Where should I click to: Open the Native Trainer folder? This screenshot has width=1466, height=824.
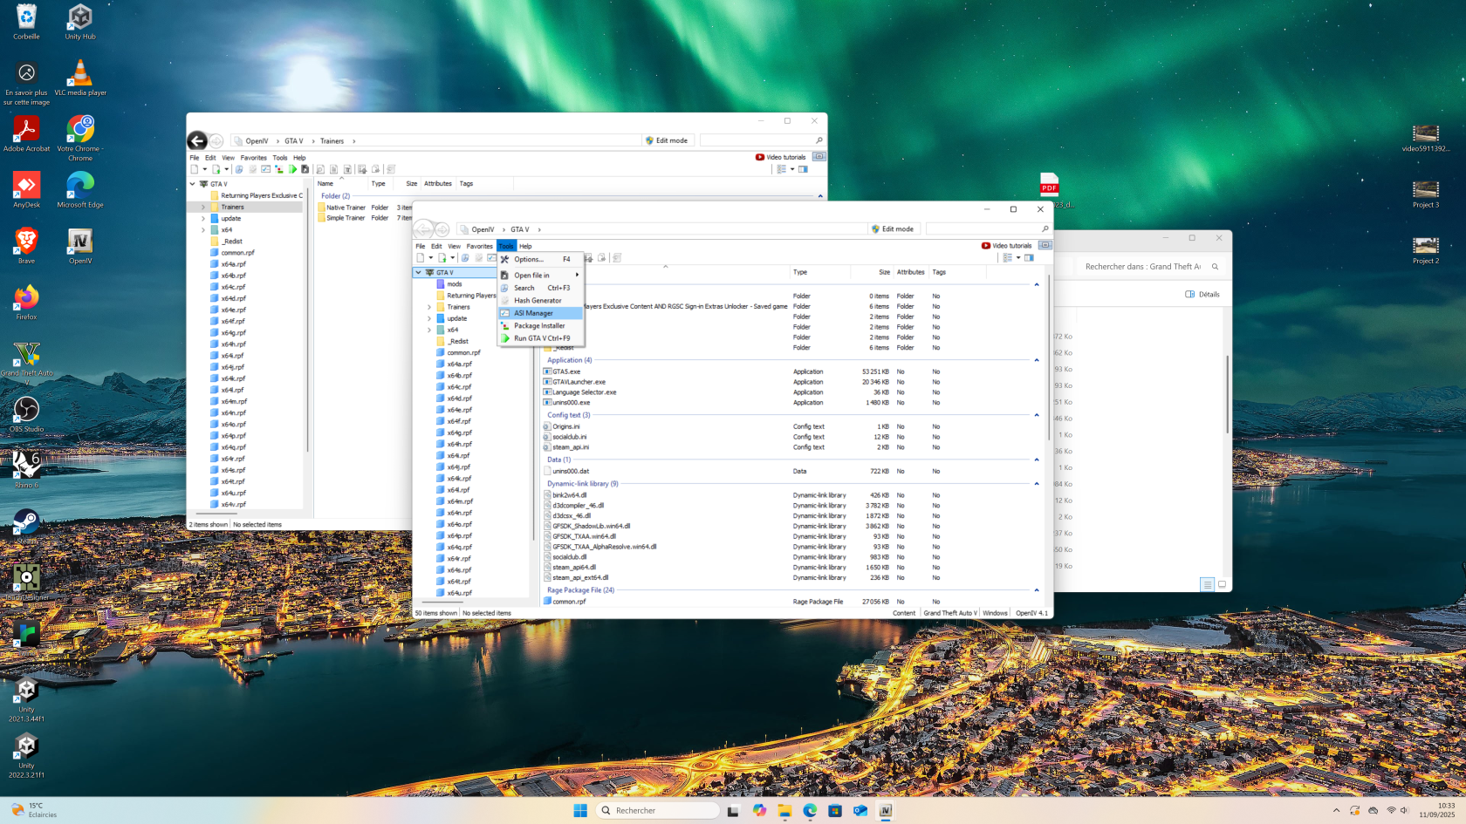coord(346,208)
